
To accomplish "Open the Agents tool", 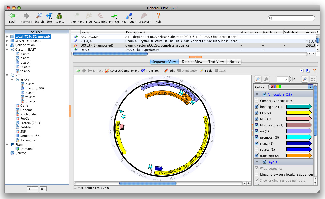I will point(59,16).
